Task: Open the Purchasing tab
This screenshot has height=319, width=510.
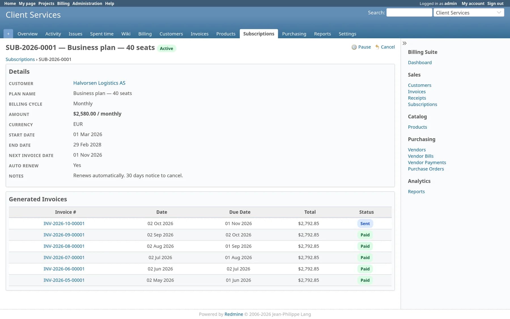Action: [294, 34]
